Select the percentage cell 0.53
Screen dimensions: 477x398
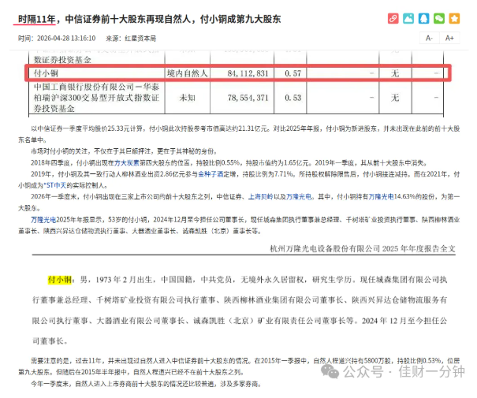point(293,98)
